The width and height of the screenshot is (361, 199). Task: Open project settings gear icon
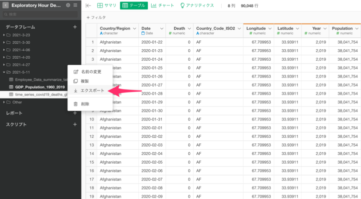(x=68, y=5)
